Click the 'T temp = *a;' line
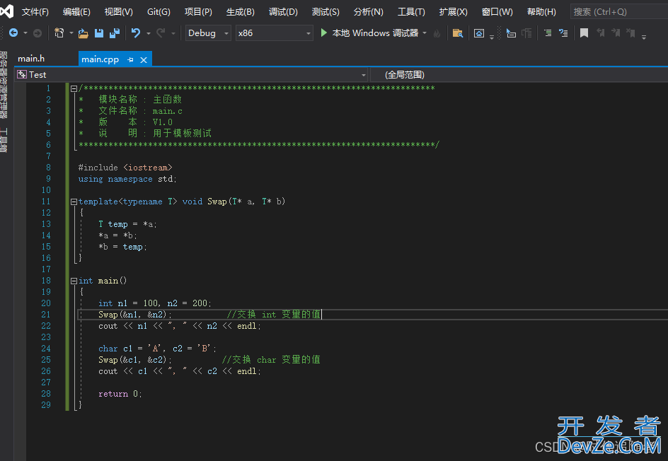 tap(127, 224)
